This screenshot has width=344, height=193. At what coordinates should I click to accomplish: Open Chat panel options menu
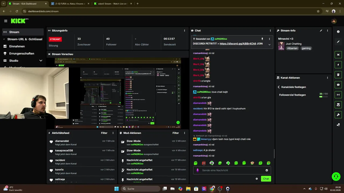pos(270,31)
